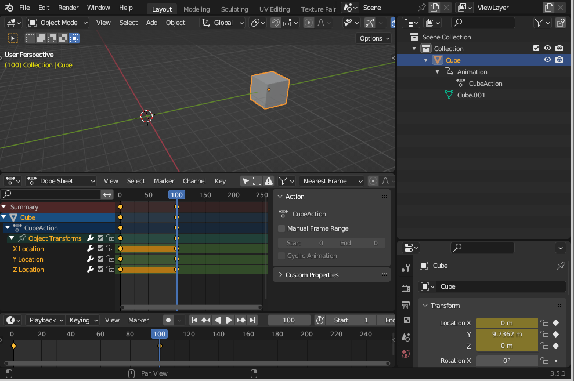Click the Location Y value slider
This screenshot has height=381, width=574.
click(507, 334)
